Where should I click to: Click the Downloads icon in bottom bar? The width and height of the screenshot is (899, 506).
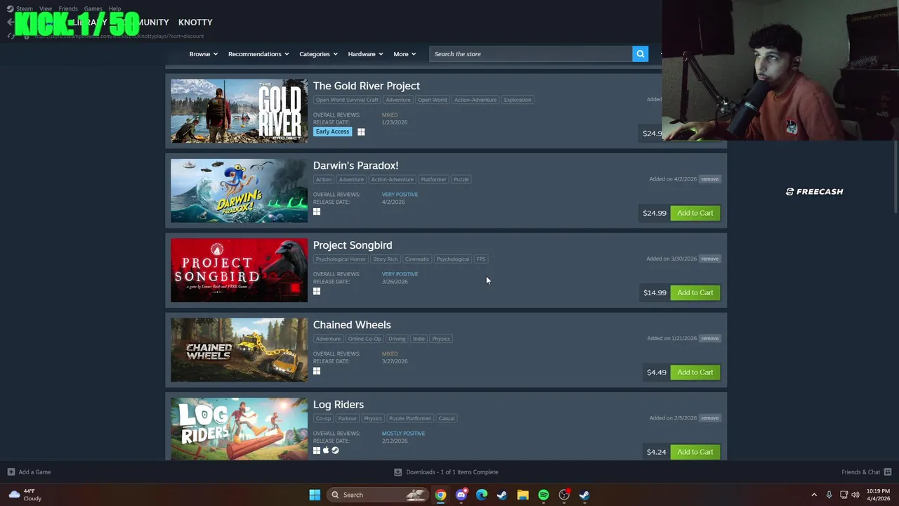point(398,472)
